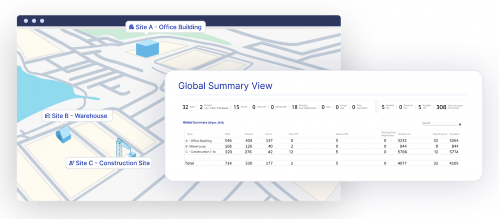Click the 0 Time Off stat
The image size is (499, 219).
259,107
